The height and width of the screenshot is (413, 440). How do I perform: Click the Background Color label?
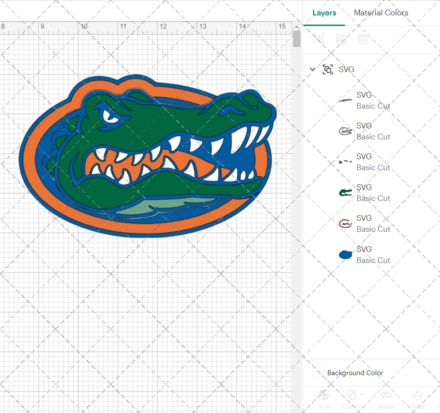coord(355,373)
